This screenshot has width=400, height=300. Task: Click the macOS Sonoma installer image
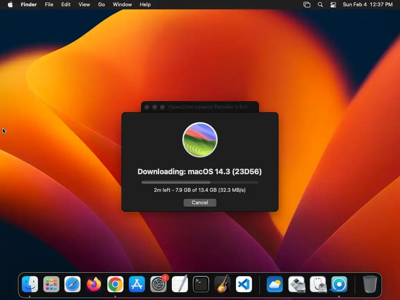pos(200,140)
